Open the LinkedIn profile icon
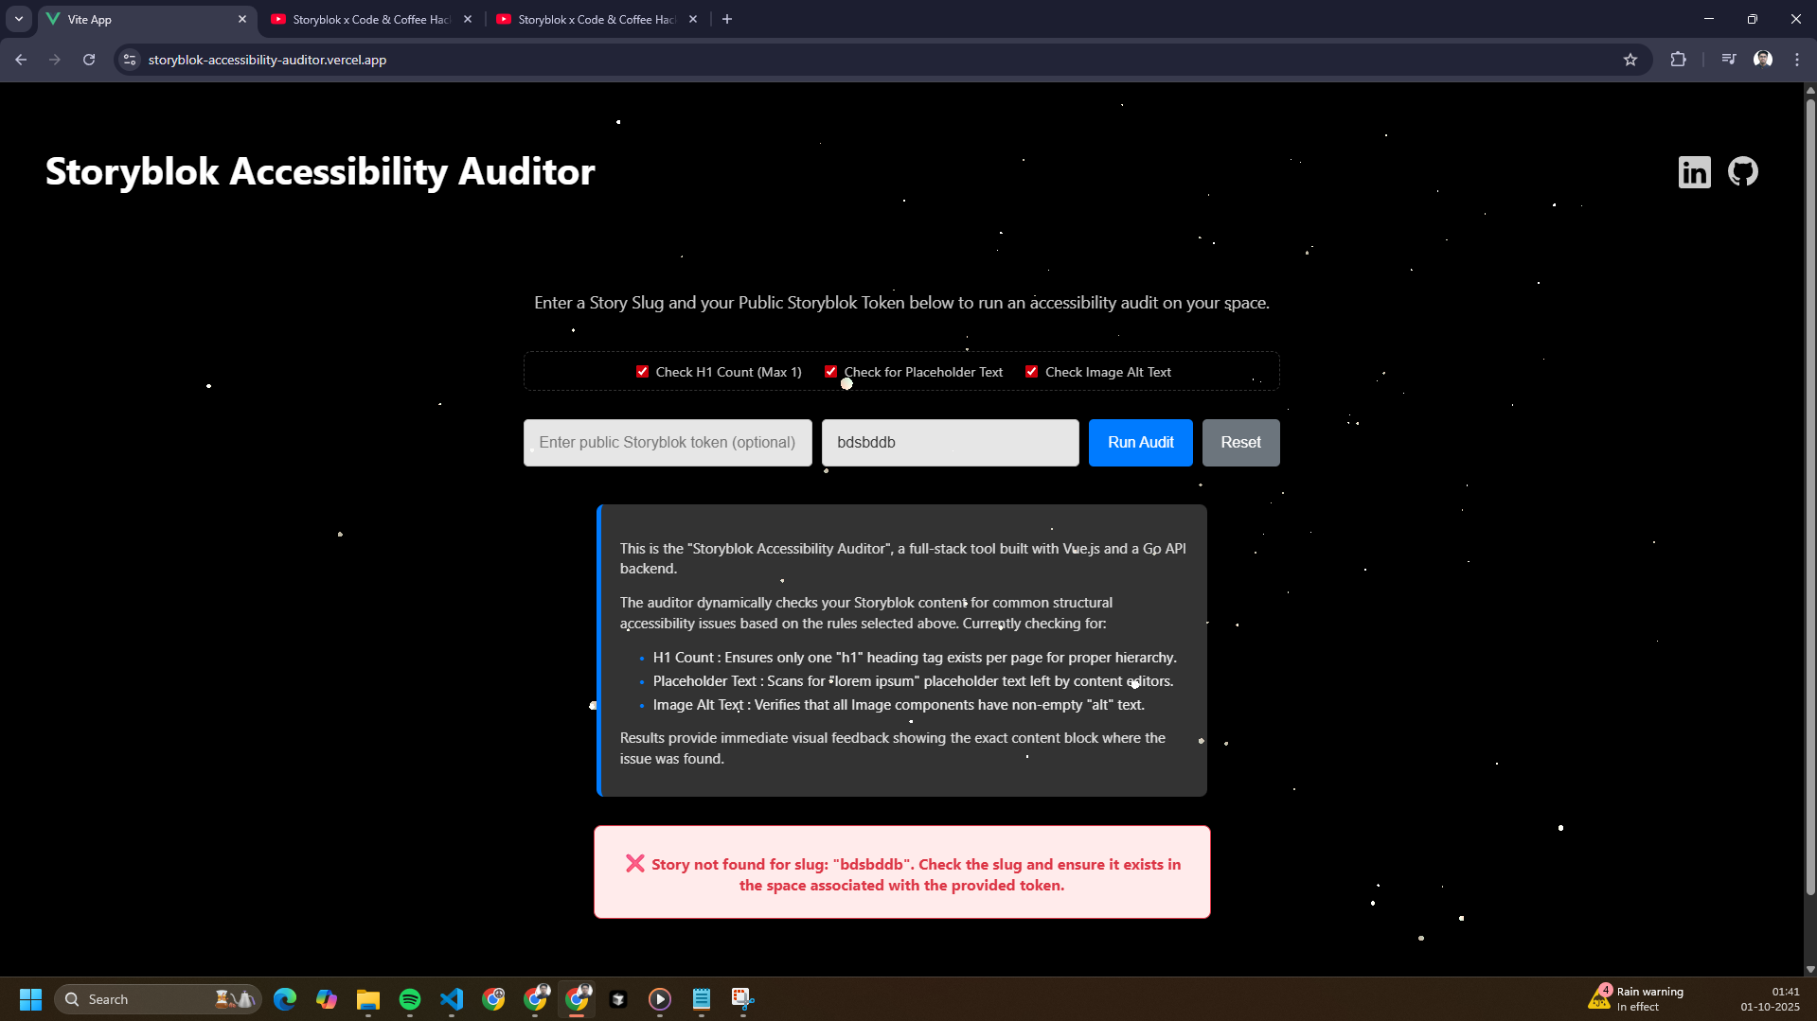 (1694, 172)
